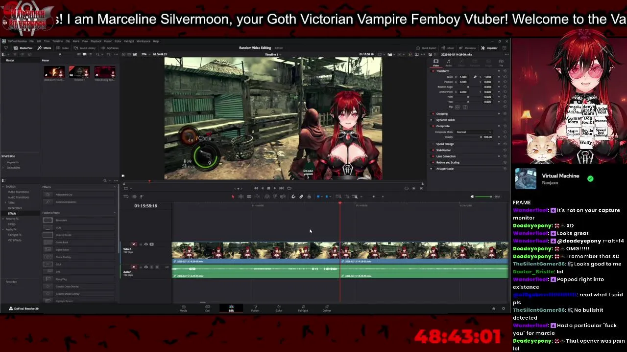Image resolution: width=627 pixels, height=352 pixels.
Task: Open the Timeline menu
Action: tap(57, 41)
